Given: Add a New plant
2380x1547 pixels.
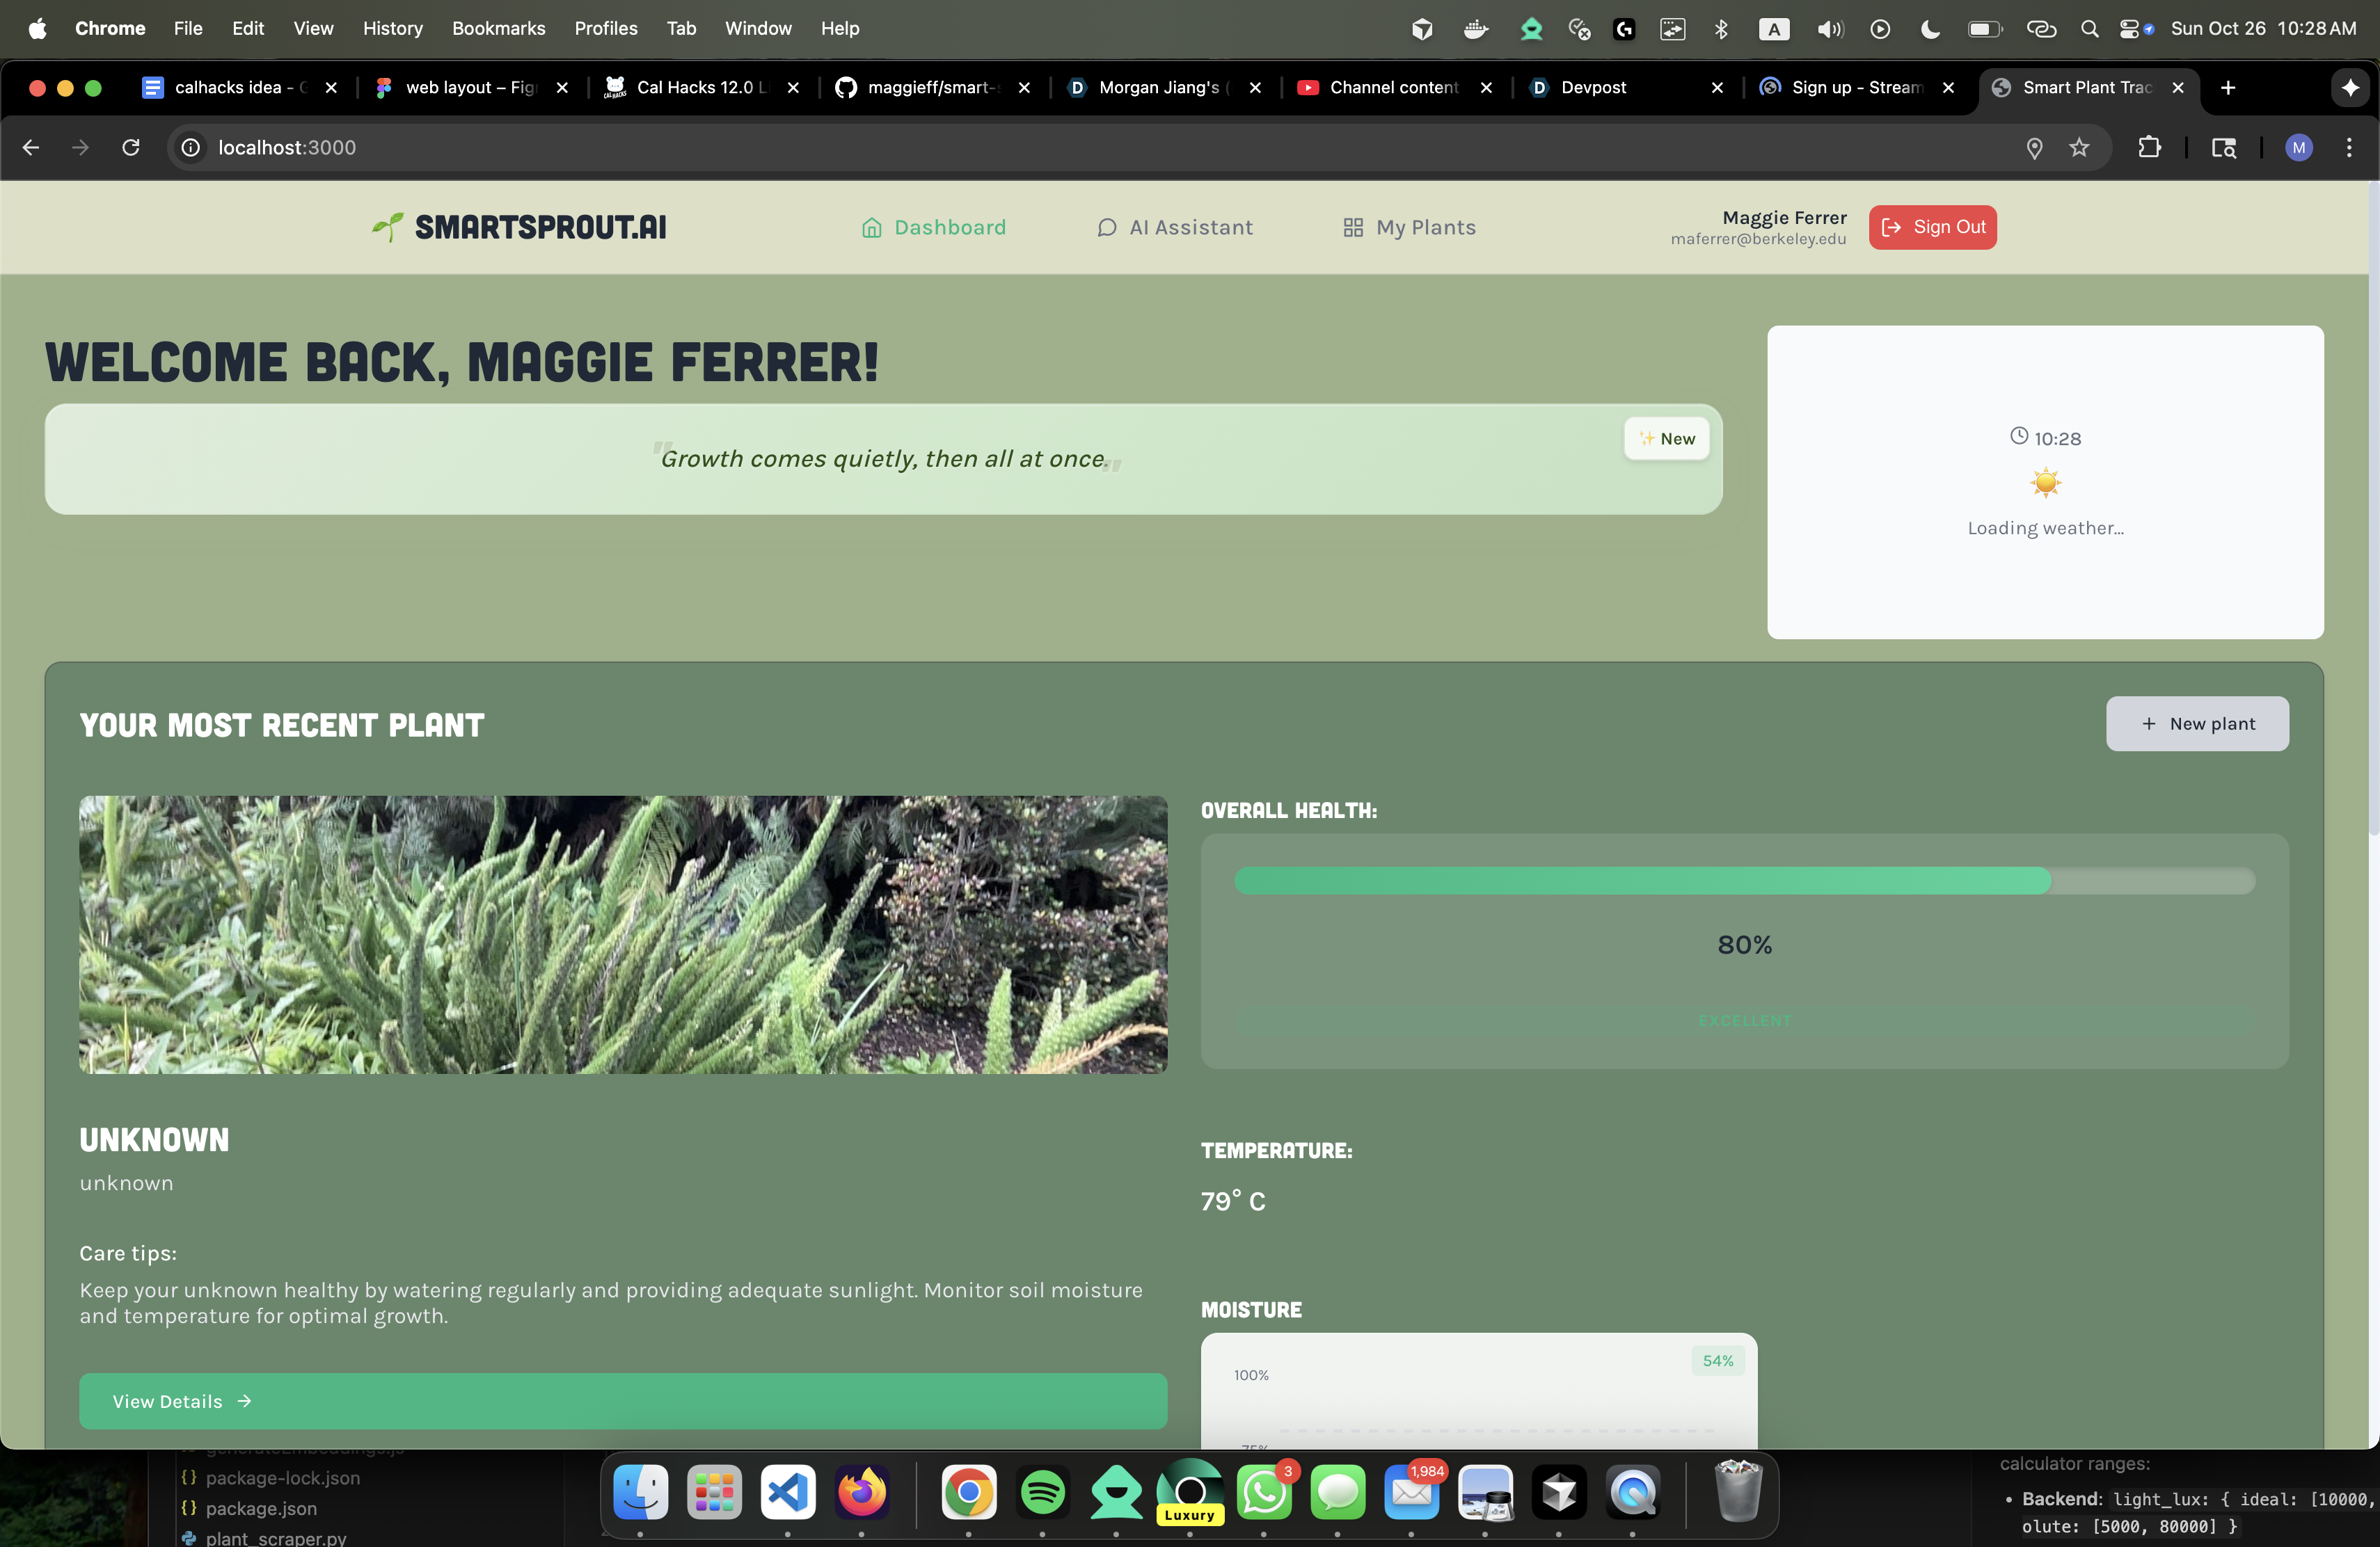Looking at the screenshot, I should click(2196, 723).
